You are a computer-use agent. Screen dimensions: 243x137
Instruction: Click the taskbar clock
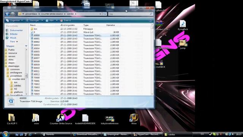click(x=238, y=134)
